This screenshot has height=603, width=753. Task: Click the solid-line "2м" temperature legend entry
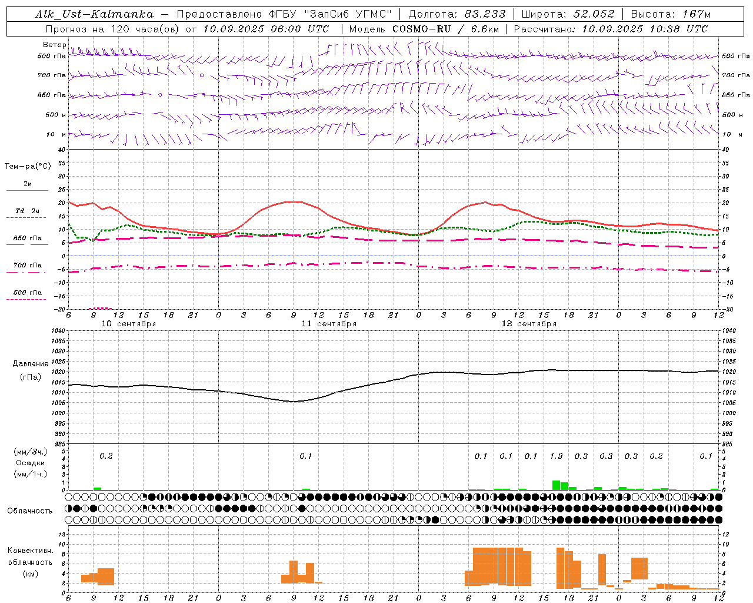pyautogui.click(x=28, y=184)
